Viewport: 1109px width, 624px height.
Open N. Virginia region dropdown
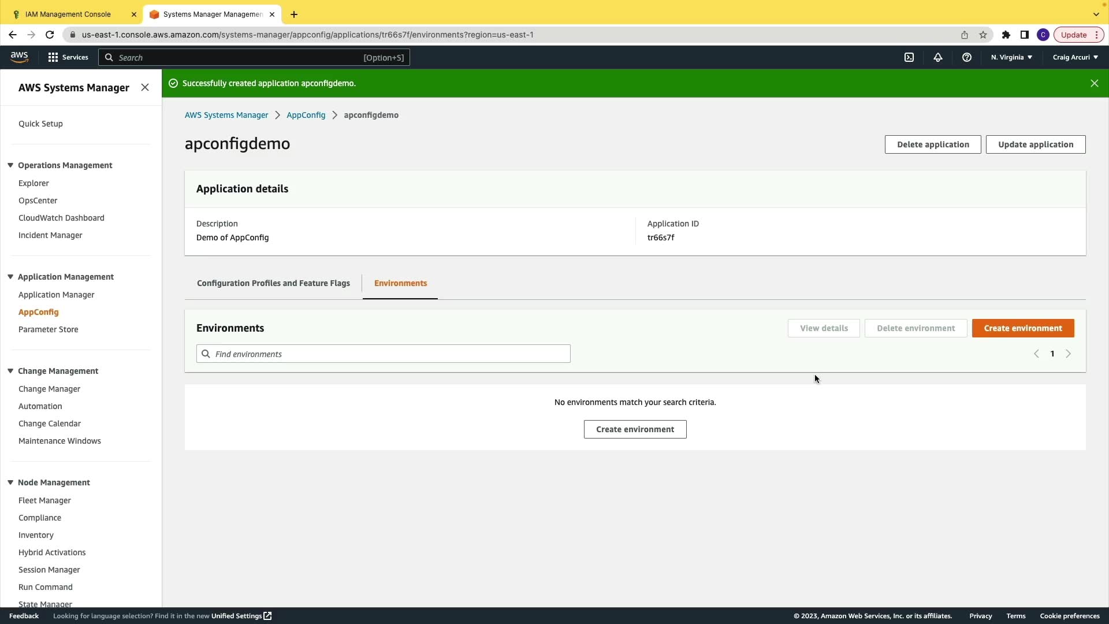[x=1011, y=57]
